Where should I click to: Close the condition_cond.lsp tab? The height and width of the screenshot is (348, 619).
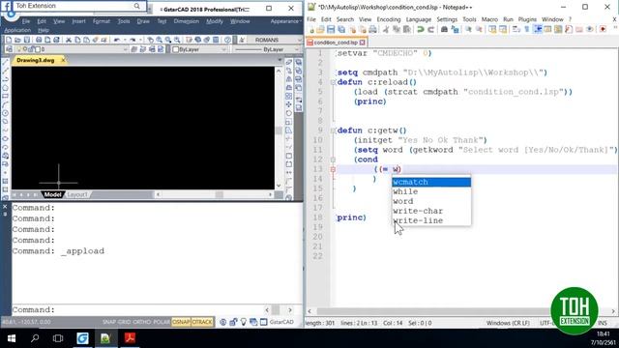pos(362,43)
